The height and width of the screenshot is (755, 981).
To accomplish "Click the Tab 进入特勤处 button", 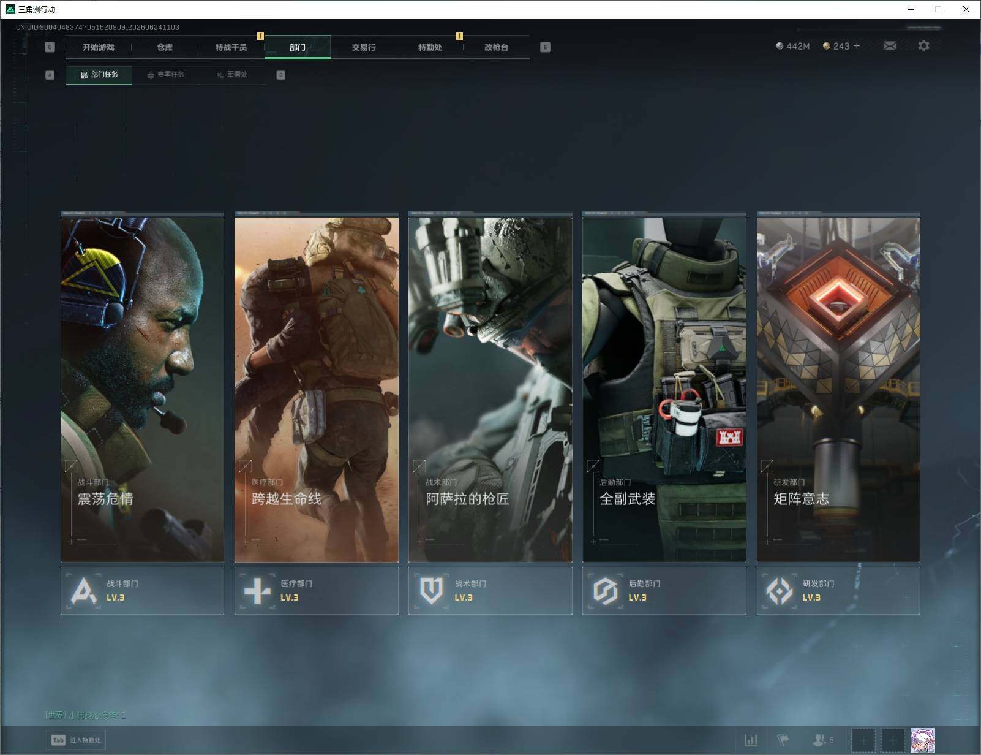I will click(x=76, y=740).
